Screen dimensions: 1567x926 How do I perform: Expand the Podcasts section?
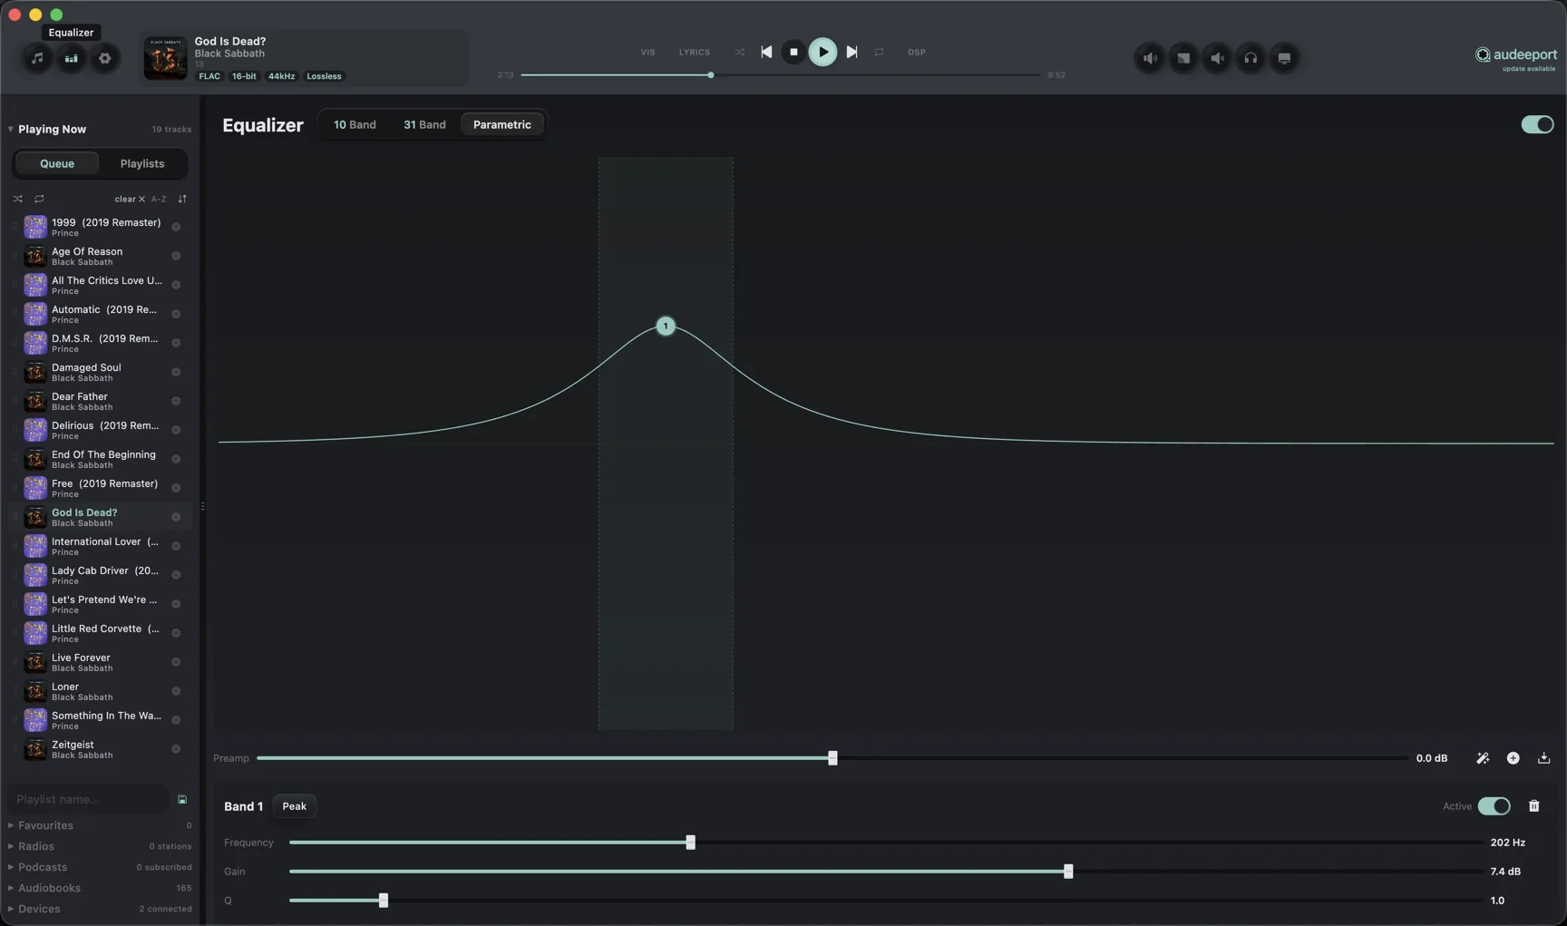pyautogui.click(x=43, y=867)
